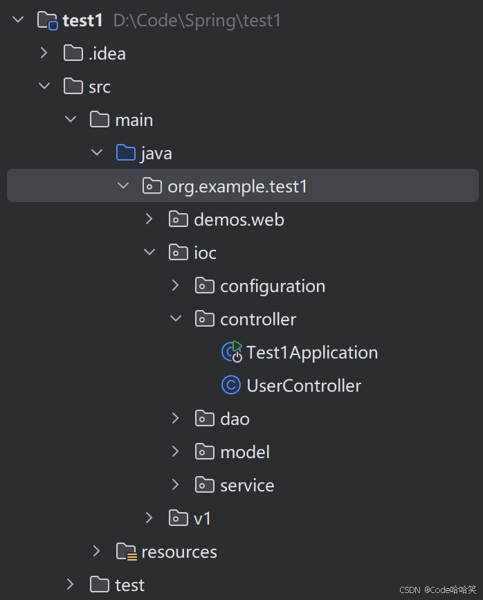Collapse the ioc package arrow
The height and width of the screenshot is (600, 483).
149,253
